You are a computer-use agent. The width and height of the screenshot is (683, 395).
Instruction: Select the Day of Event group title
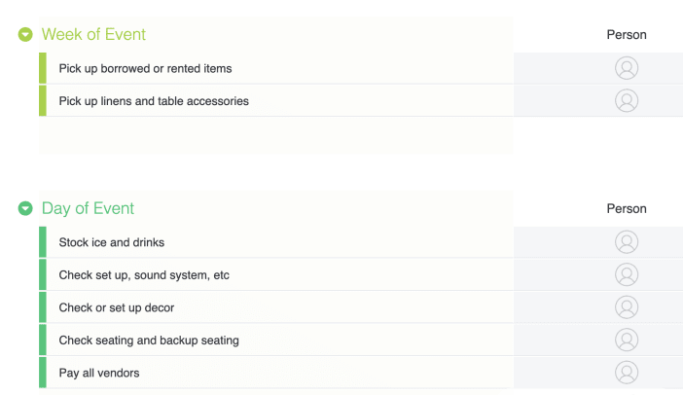88,208
